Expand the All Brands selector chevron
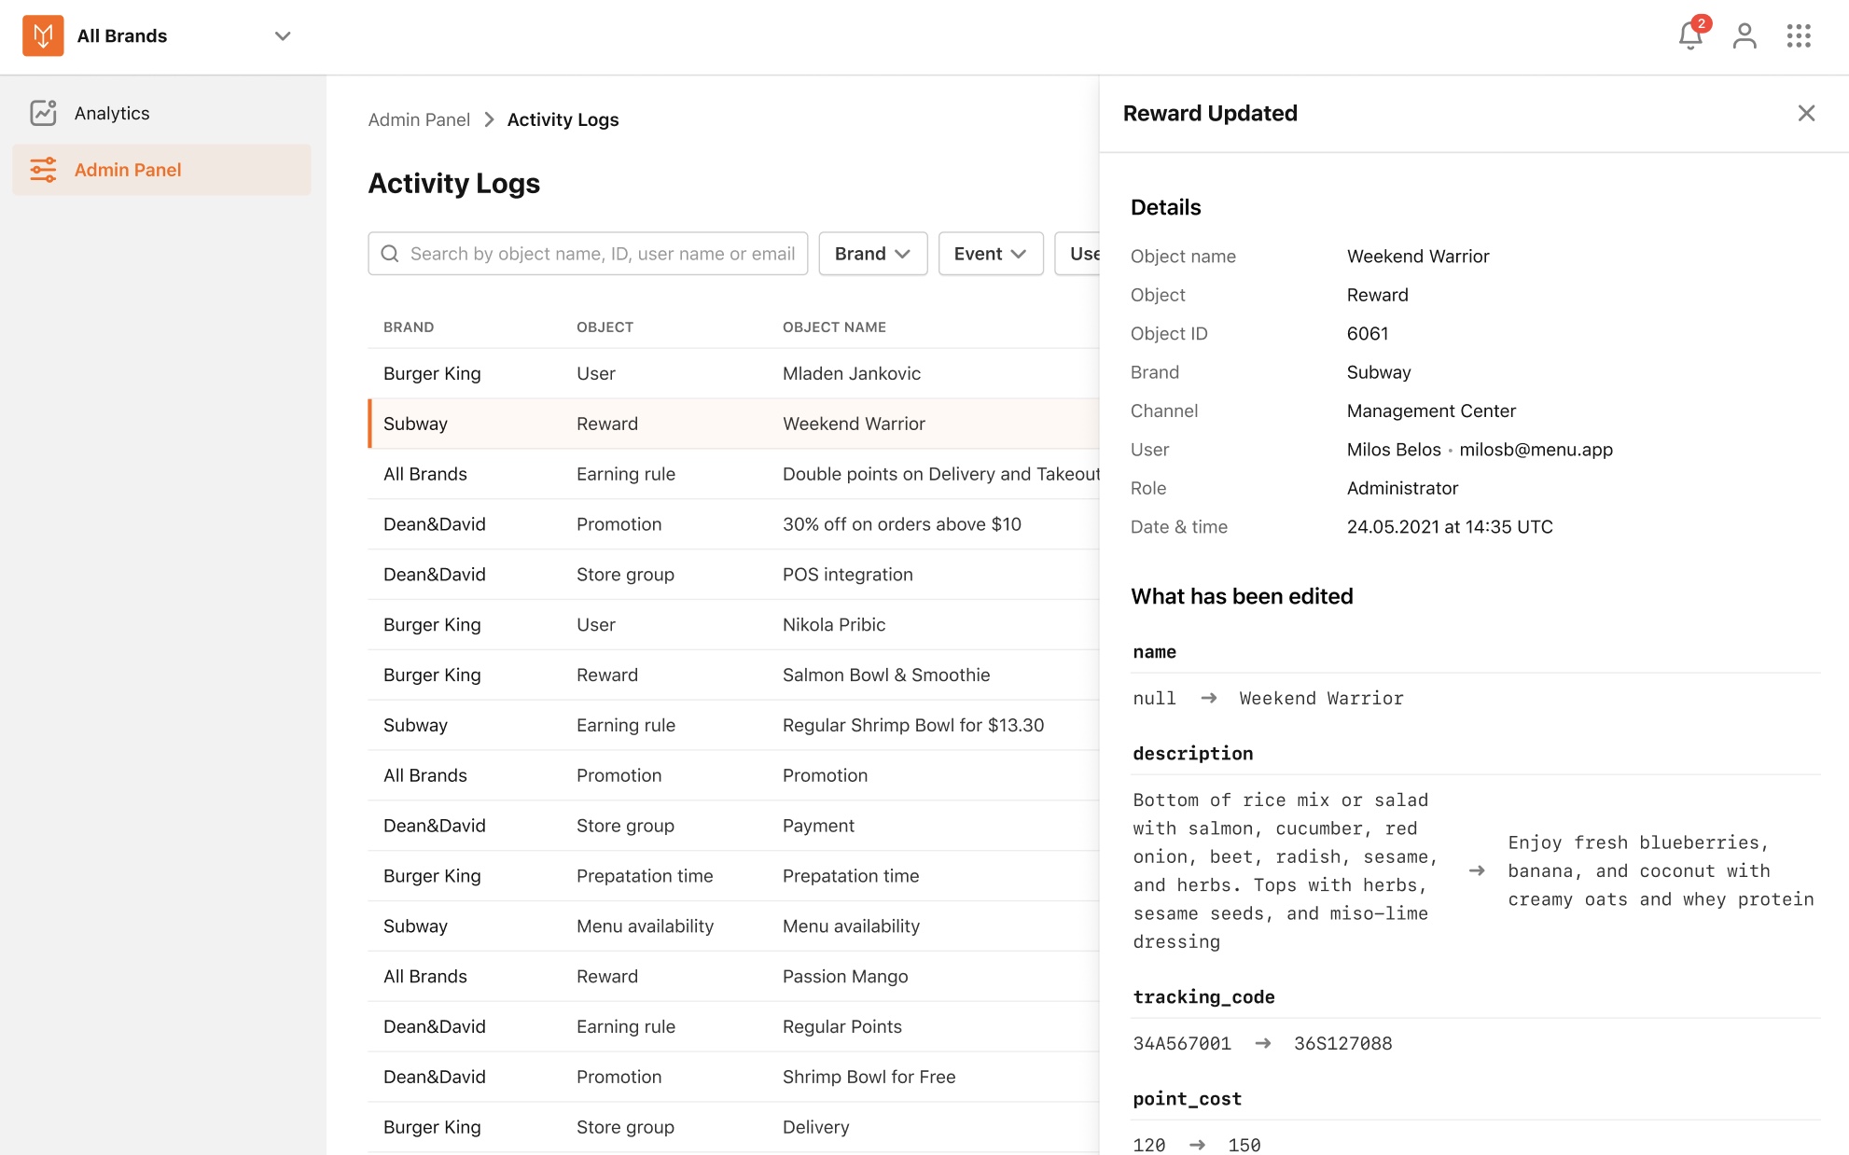The image size is (1849, 1155). coord(283,35)
